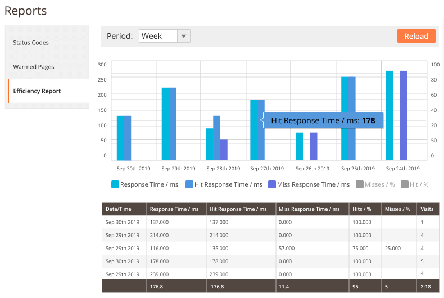
Task: Switch to the Warmed Pages tab
Action: click(x=34, y=67)
